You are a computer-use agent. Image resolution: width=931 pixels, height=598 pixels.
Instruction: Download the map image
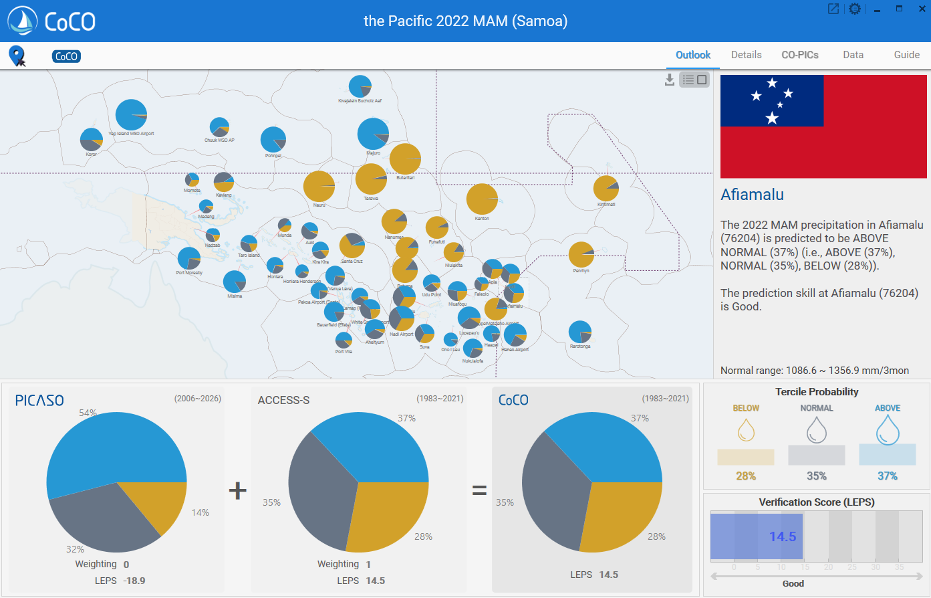click(669, 80)
